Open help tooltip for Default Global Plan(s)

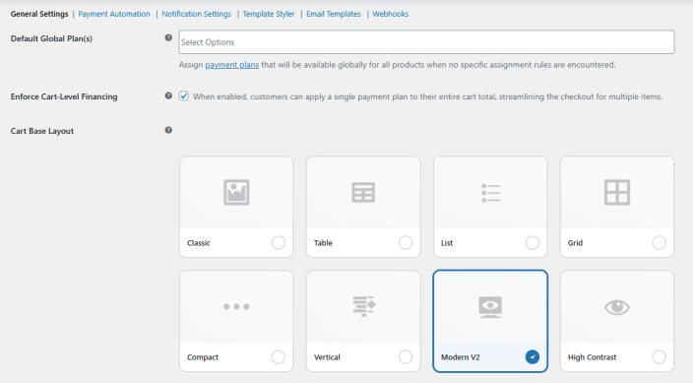[x=168, y=38]
